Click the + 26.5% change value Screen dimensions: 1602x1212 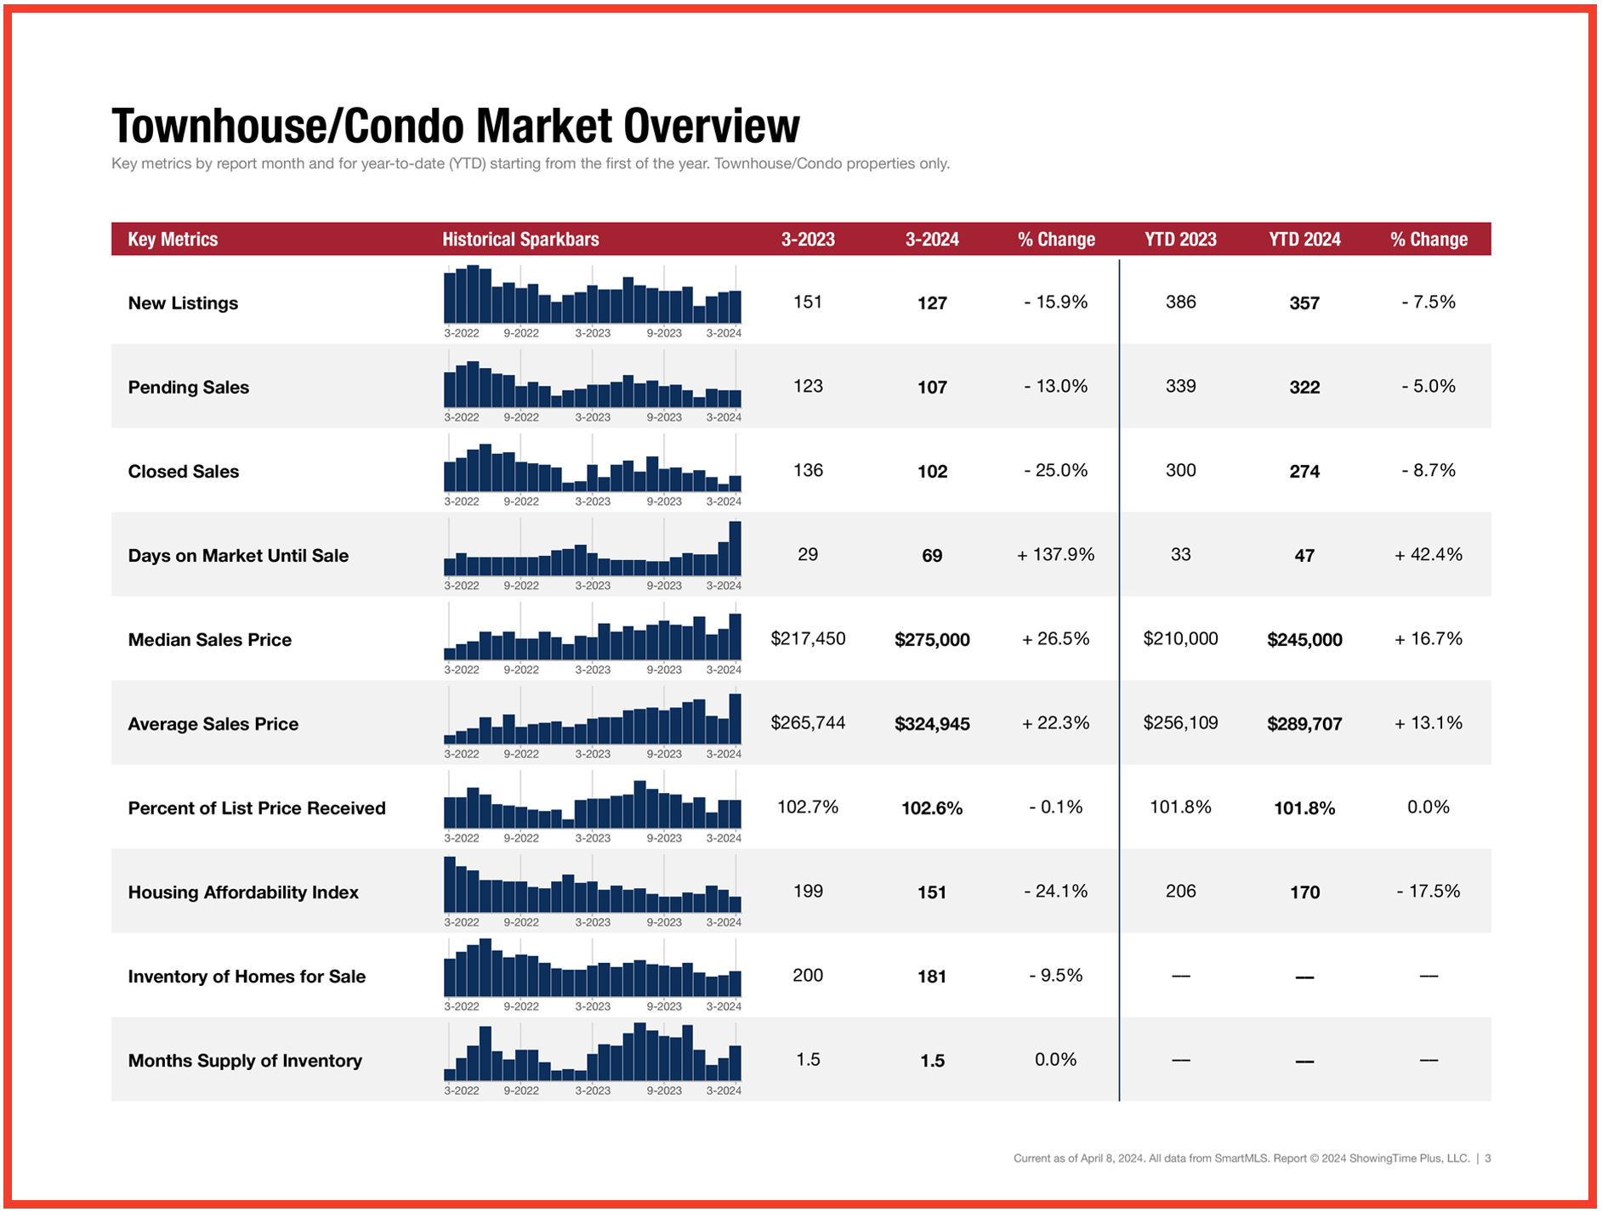[x=1056, y=638]
